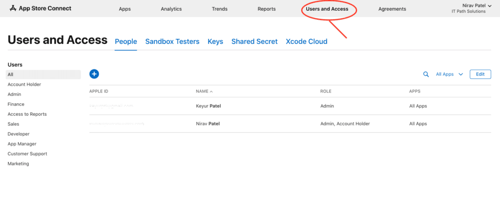This screenshot has height=202, width=500.
Task: Switch to the Sandbox Testers tab
Action: tap(172, 41)
